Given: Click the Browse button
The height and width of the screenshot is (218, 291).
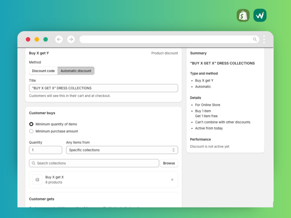Looking at the screenshot, I should click(x=169, y=163).
